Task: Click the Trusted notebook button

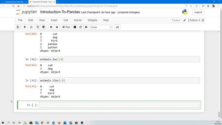Action: (x=176, y=20)
